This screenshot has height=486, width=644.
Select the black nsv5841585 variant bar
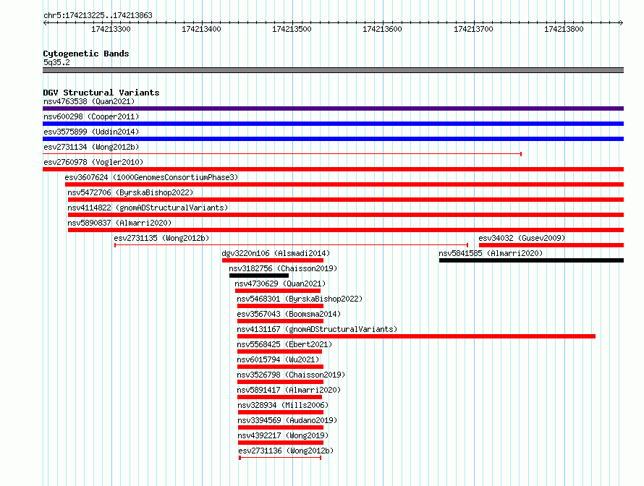coord(531,260)
